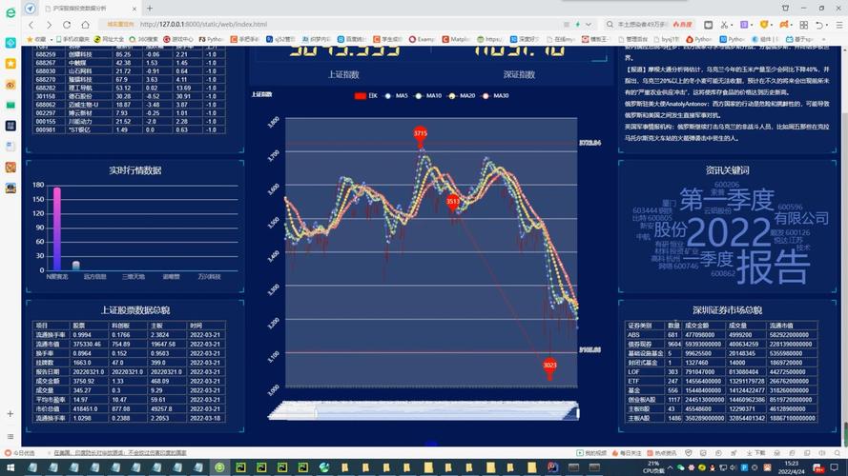The height and width of the screenshot is (476, 848).
Task: Open the browser home page icon
Action: [x=86, y=25]
